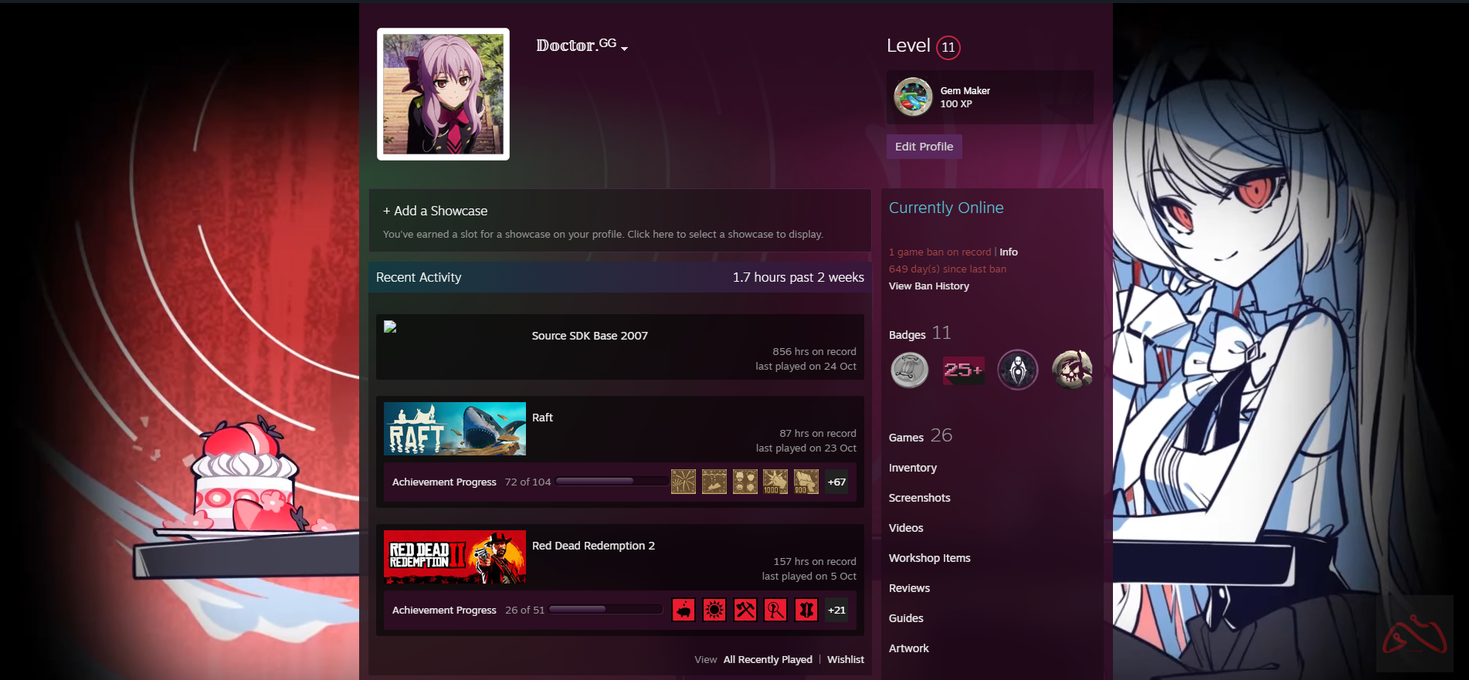Click the Raft game banner thumbnail

pyautogui.click(x=454, y=428)
